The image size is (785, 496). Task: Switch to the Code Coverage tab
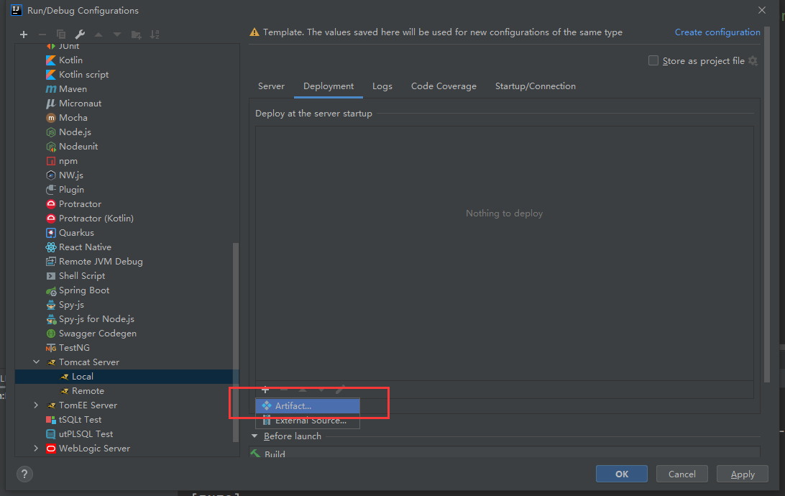[444, 86]
